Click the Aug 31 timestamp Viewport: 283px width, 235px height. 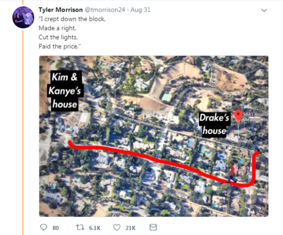(141, 10)
